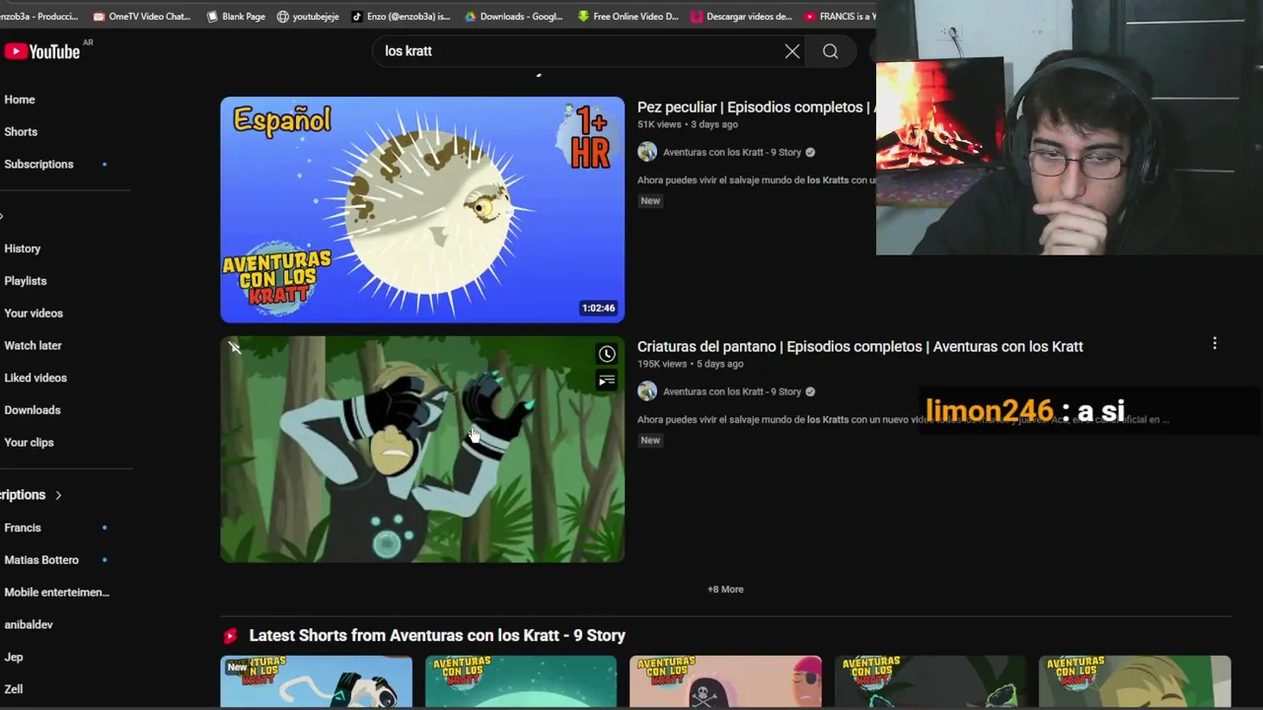
Task: Click the blue dot beside Matias Bottero
Action: [x=105, y=560]
